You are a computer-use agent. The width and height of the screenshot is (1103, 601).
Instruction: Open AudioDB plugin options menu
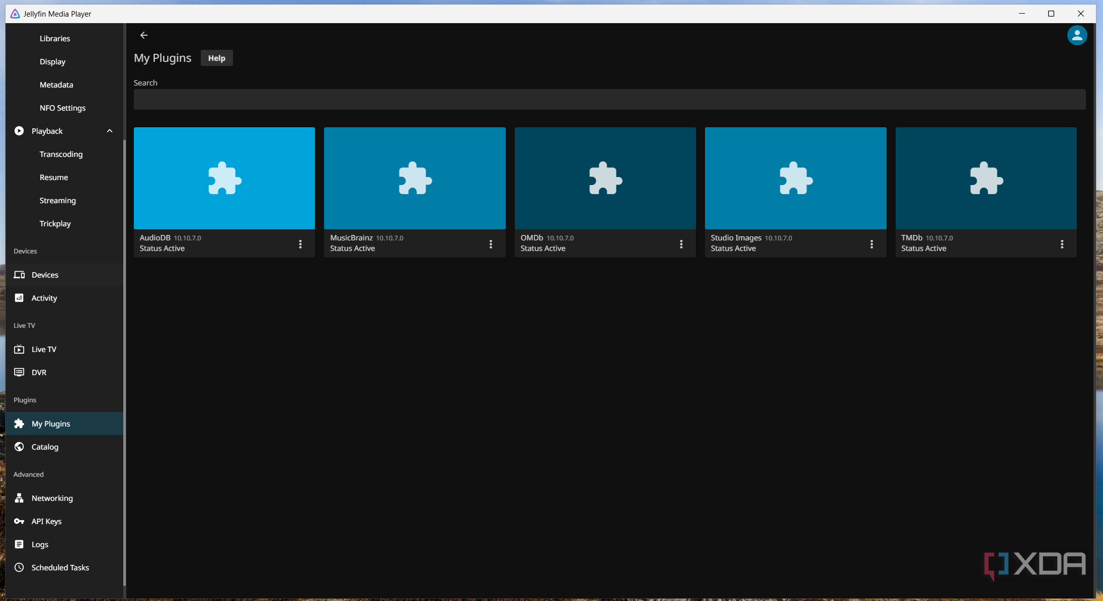click(300, 244)
